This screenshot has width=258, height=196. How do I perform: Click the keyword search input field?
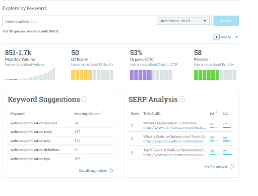click(x=80, y=21)
